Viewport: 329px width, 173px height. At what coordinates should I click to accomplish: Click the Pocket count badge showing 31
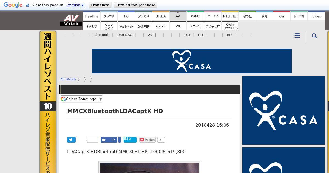point(161,140)
